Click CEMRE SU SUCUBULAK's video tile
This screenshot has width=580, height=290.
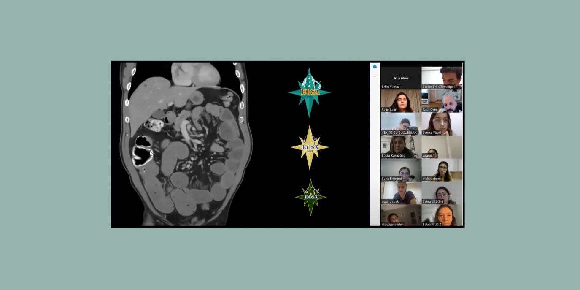(x=401, y=124)
